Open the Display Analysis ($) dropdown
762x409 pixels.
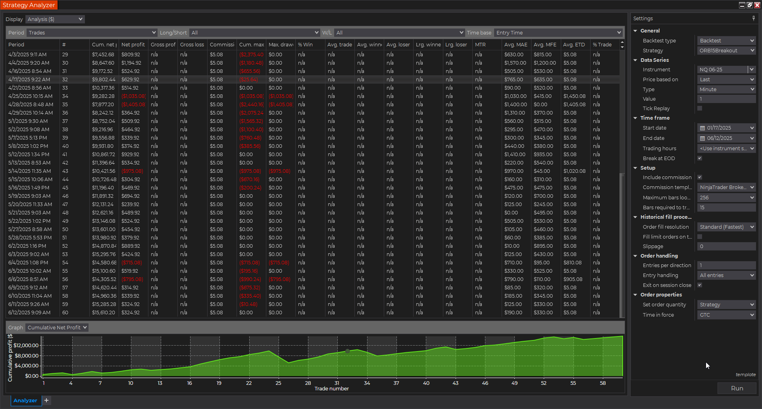coord(55,19)
